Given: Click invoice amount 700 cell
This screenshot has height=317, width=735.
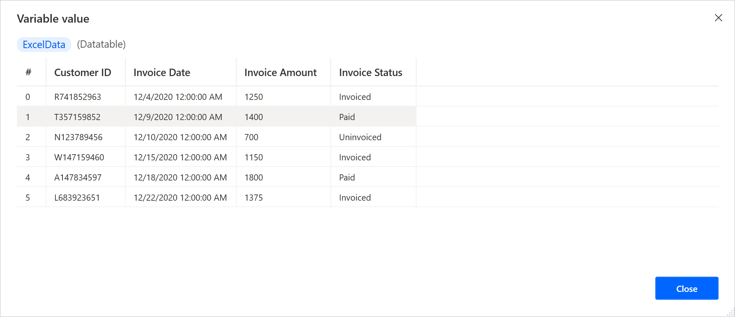Looking at the screenshot, I should pos(251,137).
